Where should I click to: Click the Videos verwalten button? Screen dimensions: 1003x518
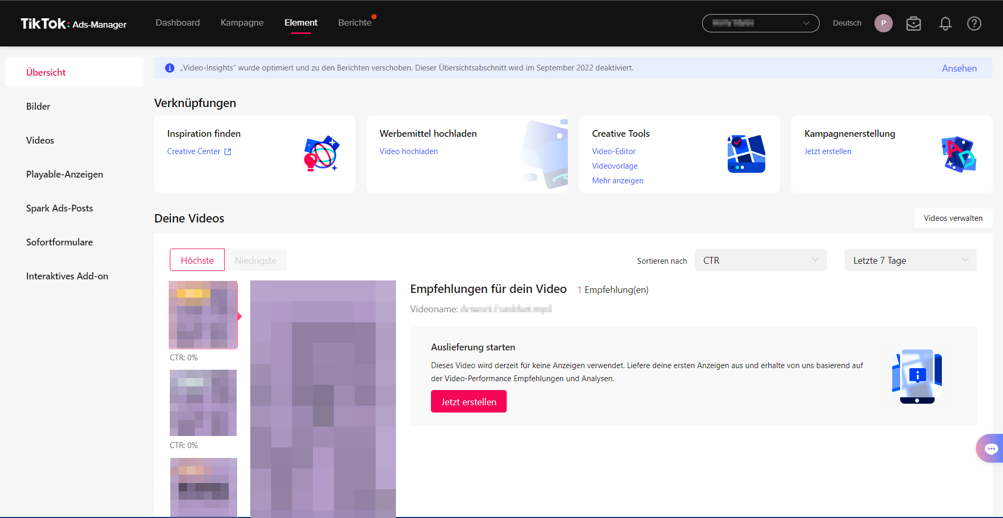tap(953, 218)
